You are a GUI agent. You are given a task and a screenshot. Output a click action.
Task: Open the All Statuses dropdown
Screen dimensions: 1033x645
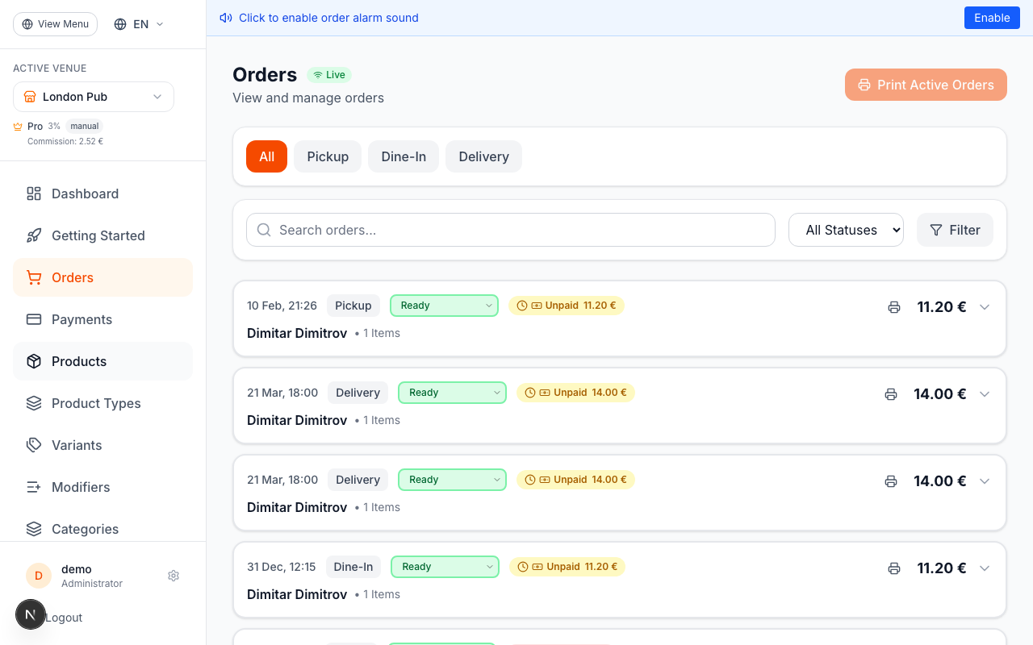(x=846, y=230)
